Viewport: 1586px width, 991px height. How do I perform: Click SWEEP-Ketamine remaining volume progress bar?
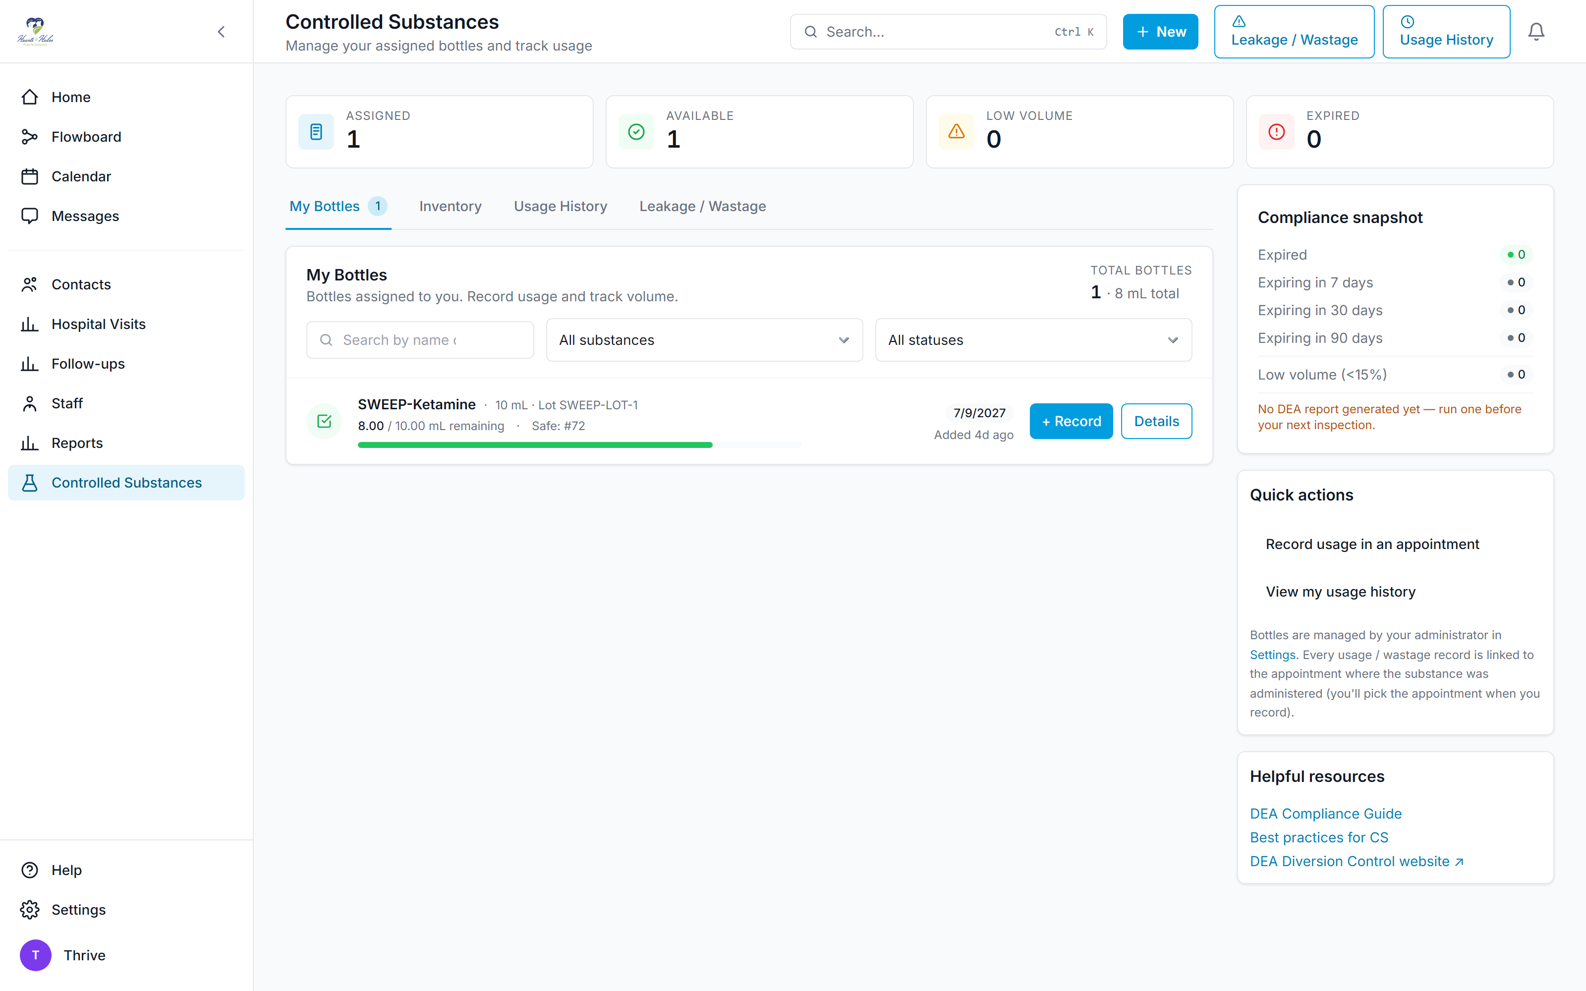pyautogui.click(x=579, y=445)
